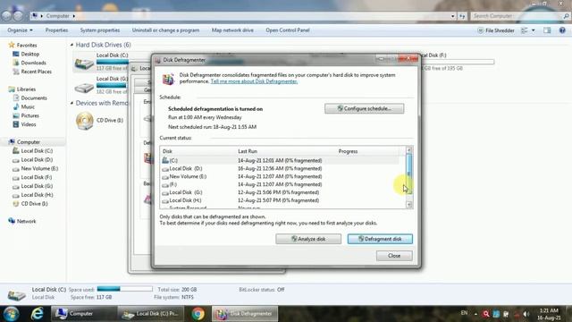Select Favorites in the navigation pane
The width and height of the screenshot is (572, 322).
coord(27,46)
